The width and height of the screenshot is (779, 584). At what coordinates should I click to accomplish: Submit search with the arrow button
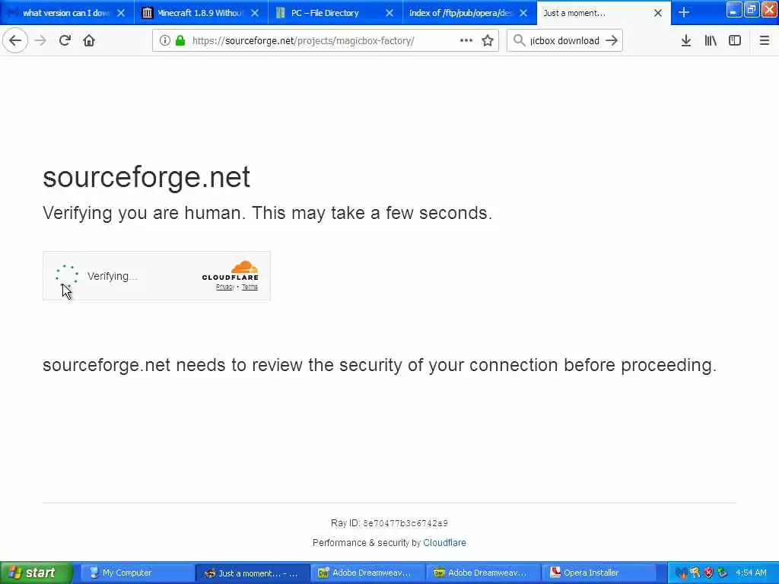(612, 41)
